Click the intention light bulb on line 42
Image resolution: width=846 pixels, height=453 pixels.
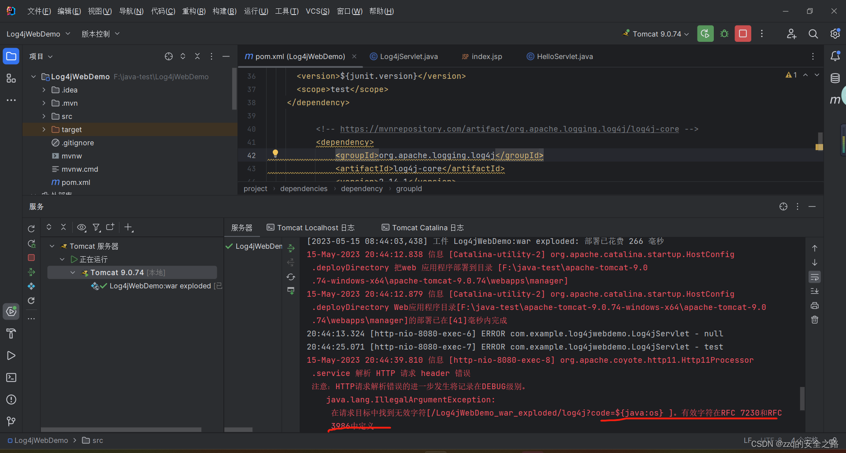[275, 153]
